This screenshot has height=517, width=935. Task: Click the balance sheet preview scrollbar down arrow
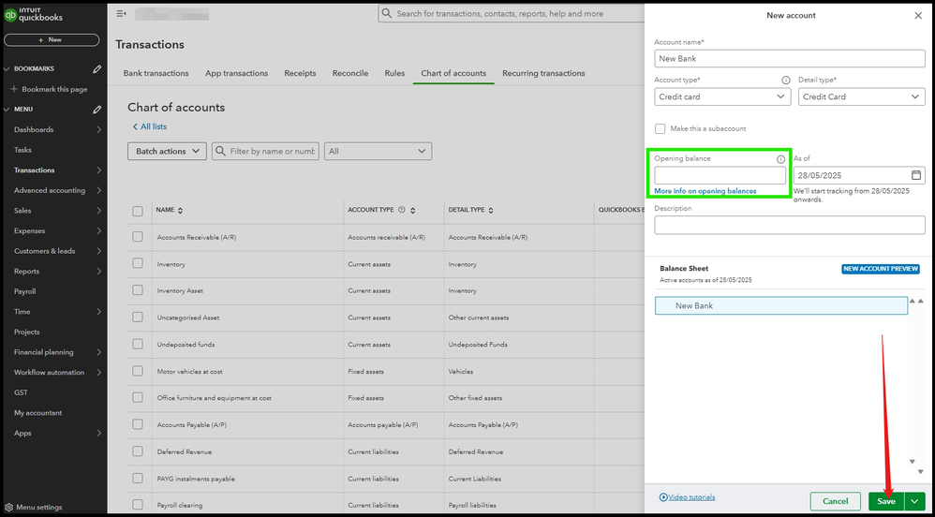(912, 461)
